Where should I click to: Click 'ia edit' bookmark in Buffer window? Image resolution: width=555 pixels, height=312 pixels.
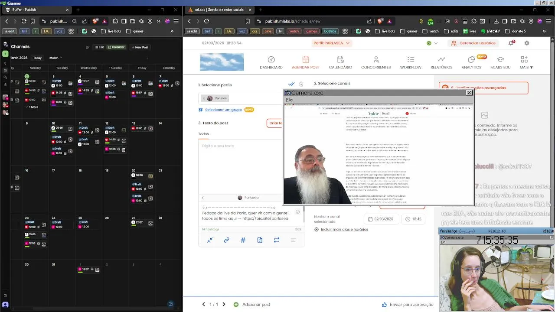(10, 31)
